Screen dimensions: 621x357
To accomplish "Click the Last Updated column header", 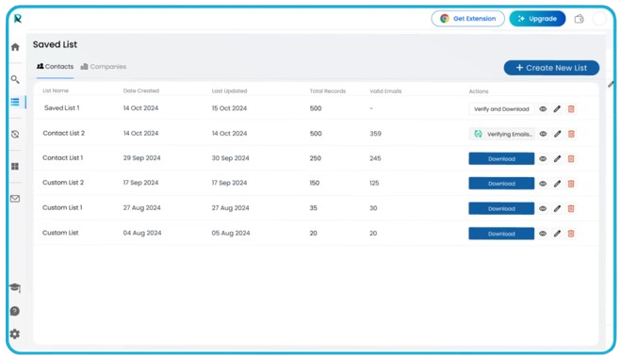I will pos(229,91).
